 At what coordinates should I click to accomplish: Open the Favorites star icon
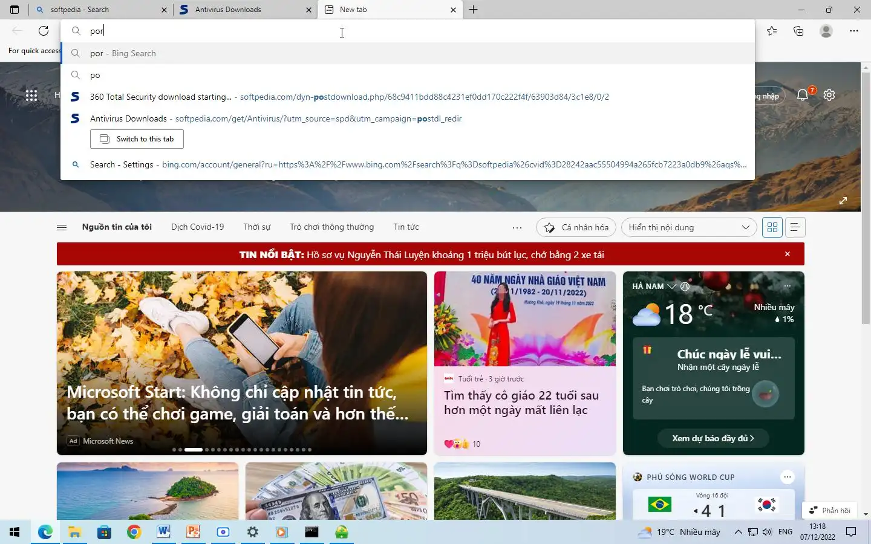point(772,31)
